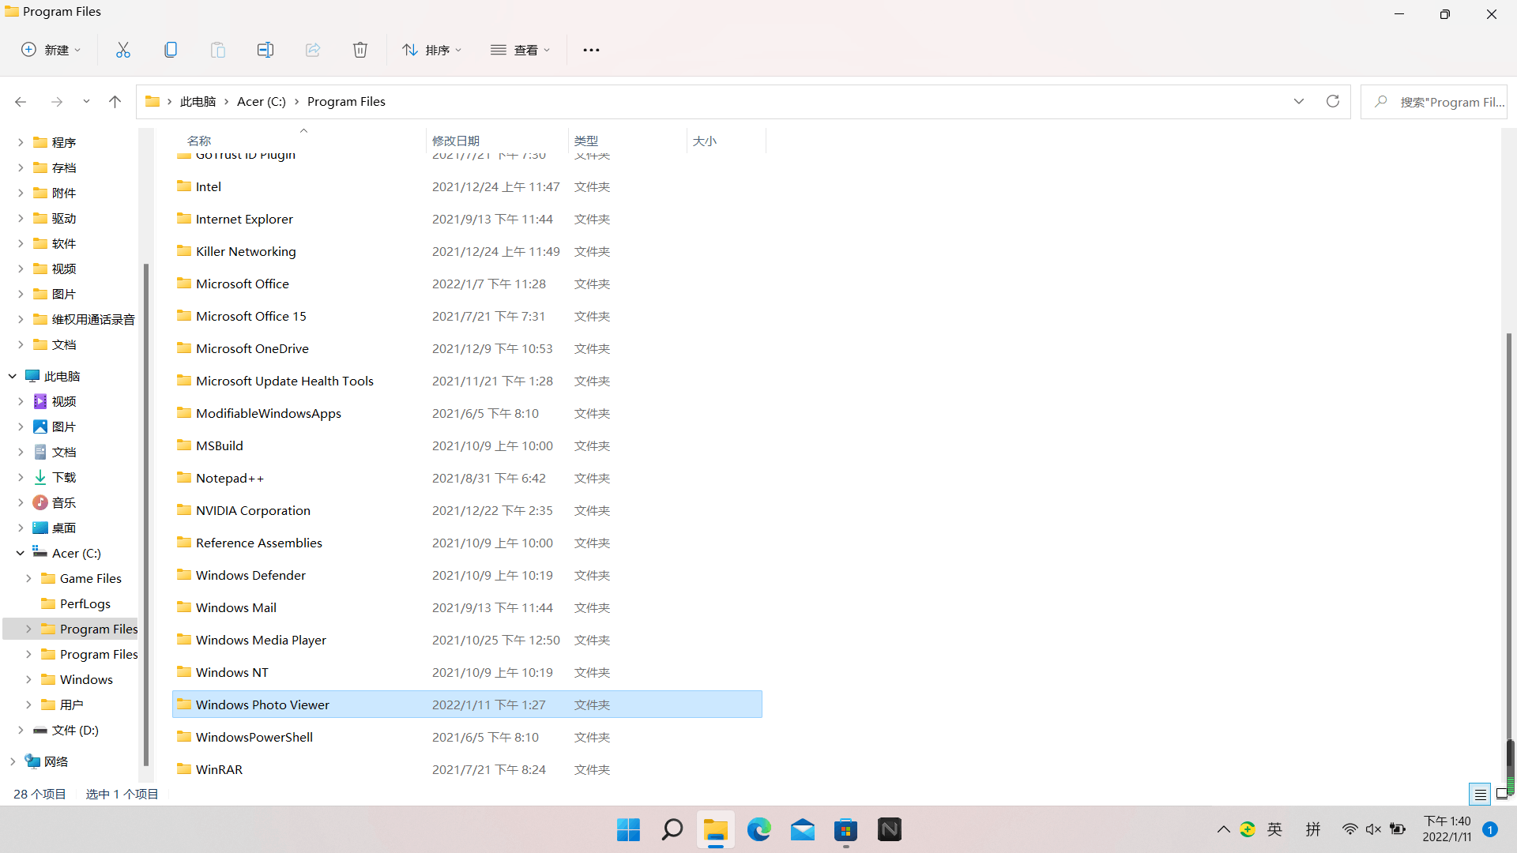This screenshot has width=1517, height=853.
Task: Select the Reference Assemblies folder
Action: coord(467,543)
